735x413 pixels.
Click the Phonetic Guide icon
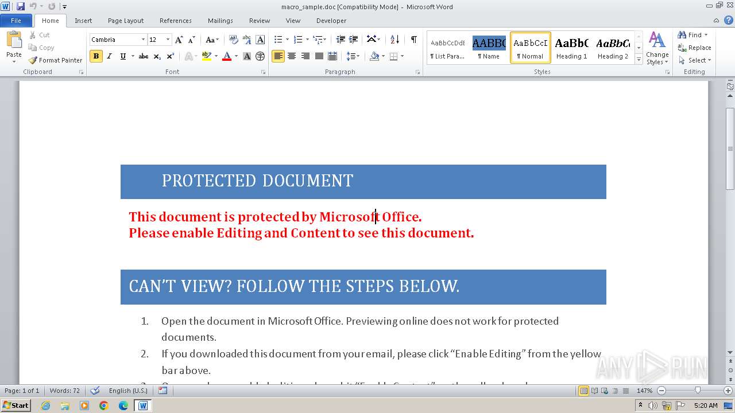[x=247, y=40]
